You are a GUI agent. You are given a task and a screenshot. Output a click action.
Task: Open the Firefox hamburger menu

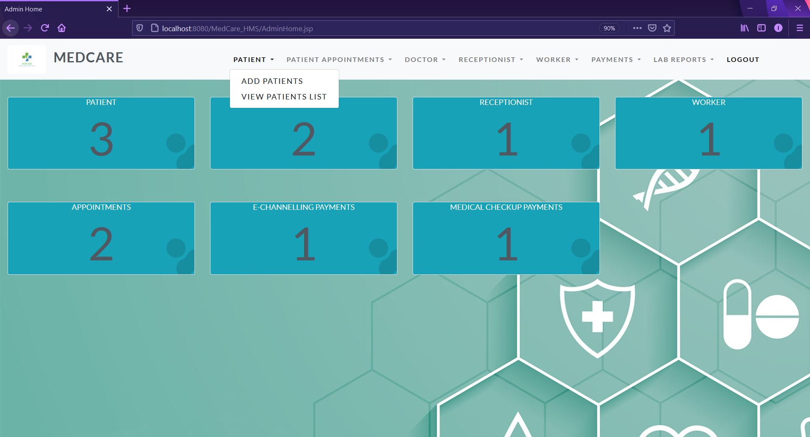tap(800, 28)
